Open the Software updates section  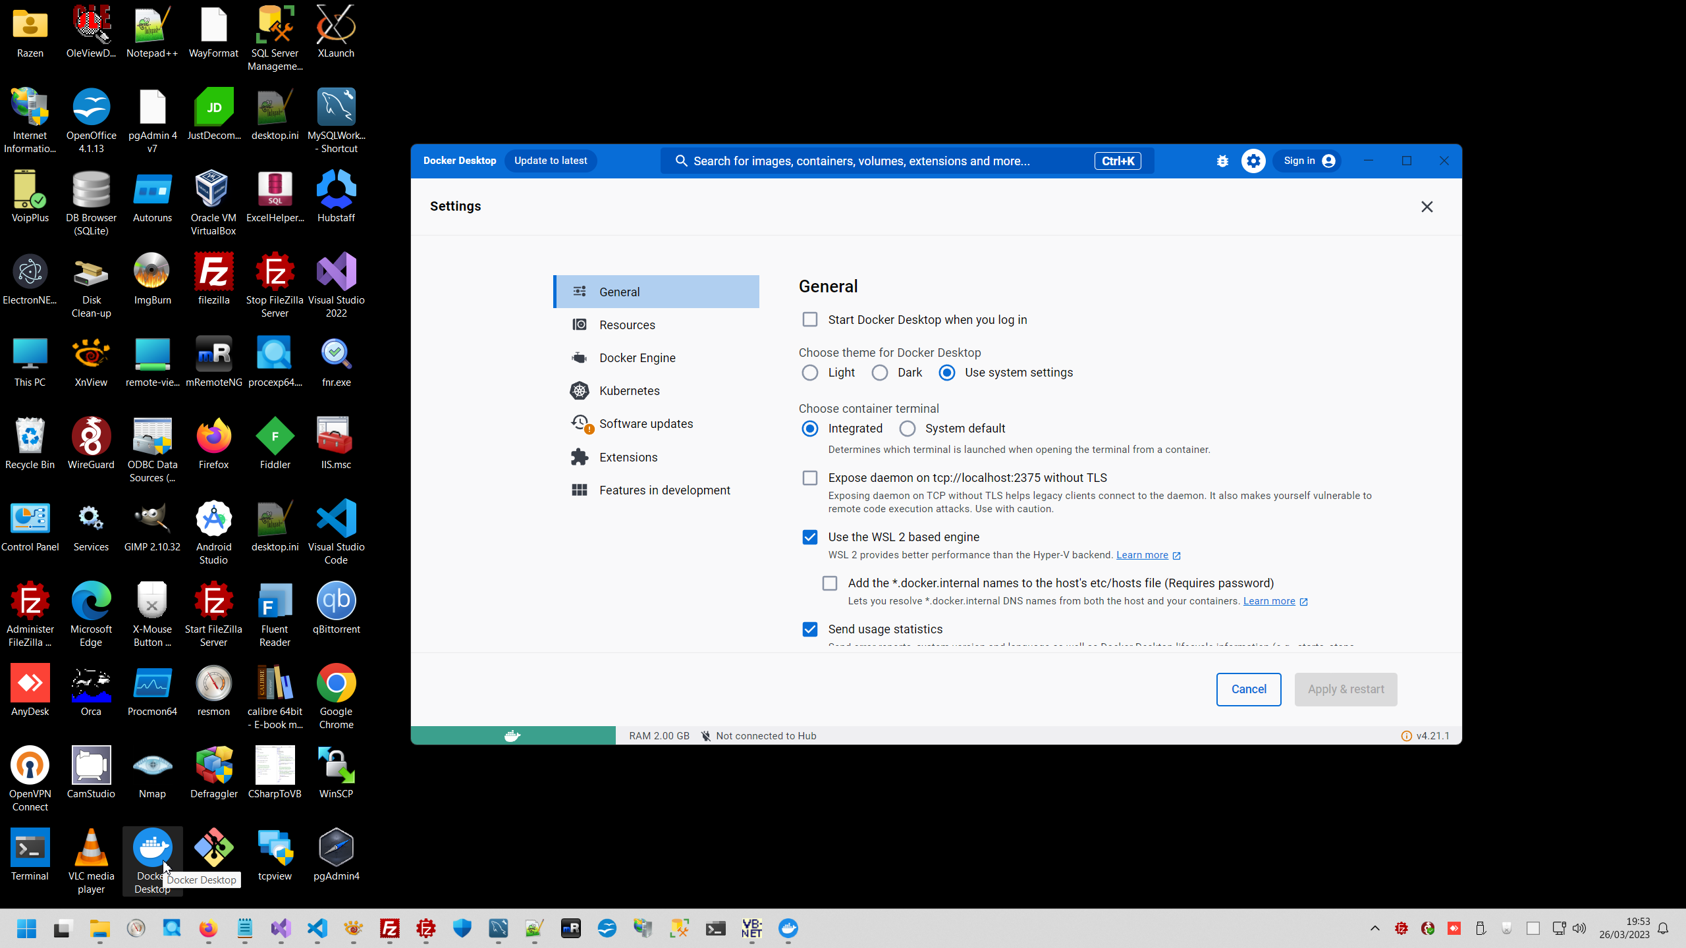[645, 423]
